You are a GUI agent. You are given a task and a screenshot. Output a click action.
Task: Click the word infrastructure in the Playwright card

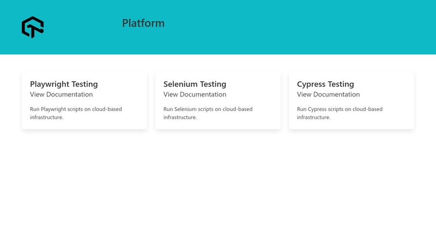(x=46, y=117)
